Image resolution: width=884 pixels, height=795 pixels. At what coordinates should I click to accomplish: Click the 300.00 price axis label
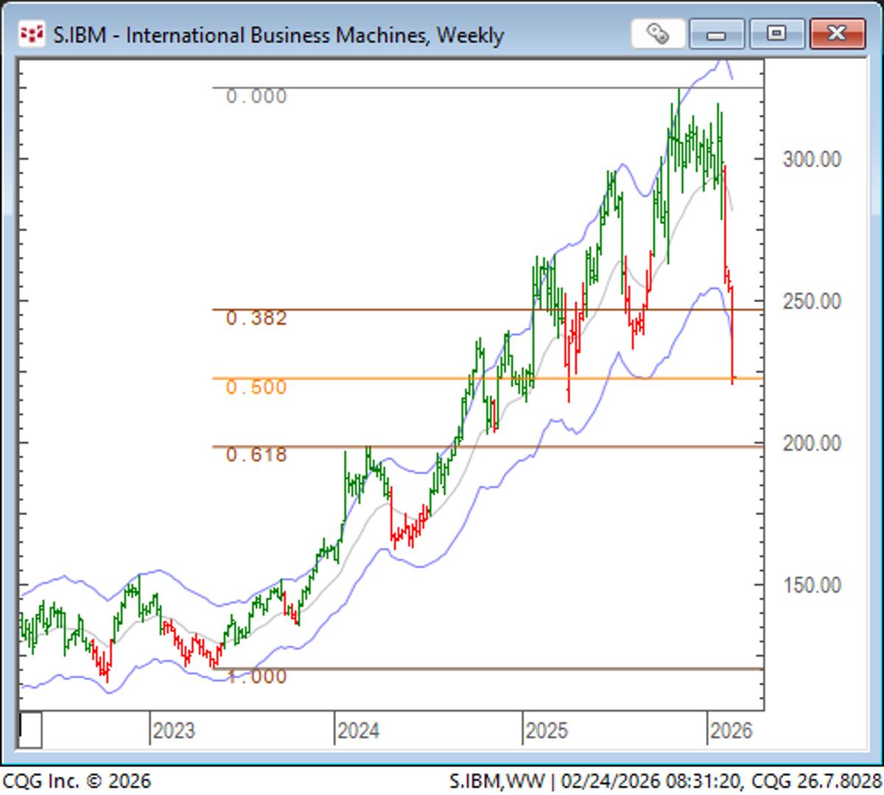coord(811,159)
